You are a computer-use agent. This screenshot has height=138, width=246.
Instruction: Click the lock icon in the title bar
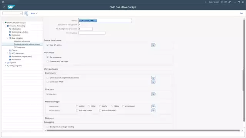coord(229,2)
